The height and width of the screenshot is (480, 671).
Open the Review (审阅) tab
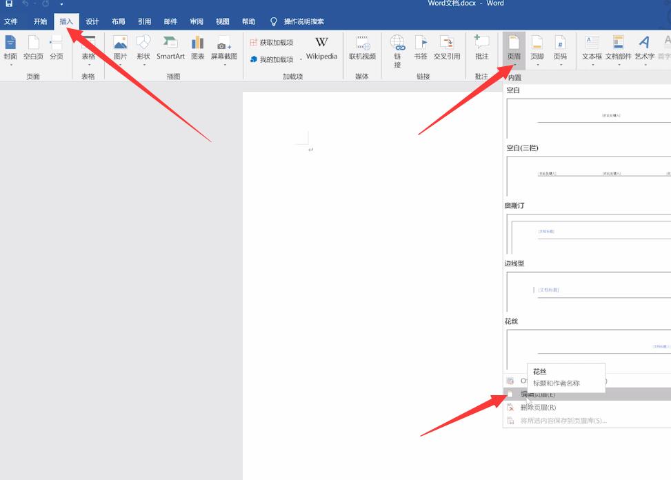tap(197, 21)
